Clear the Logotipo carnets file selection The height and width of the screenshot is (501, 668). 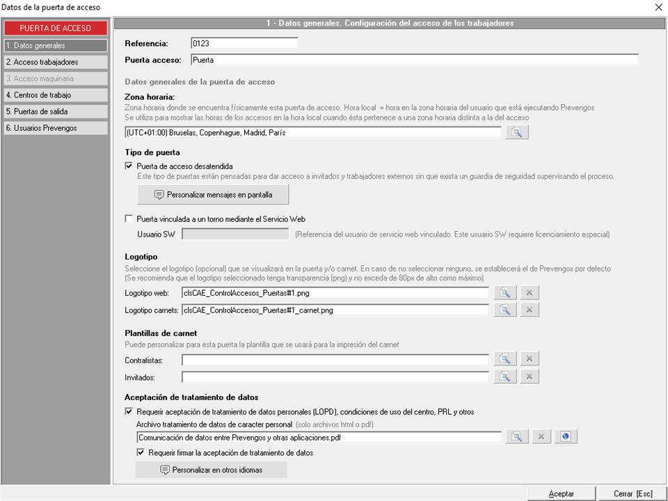pos(529,310)
